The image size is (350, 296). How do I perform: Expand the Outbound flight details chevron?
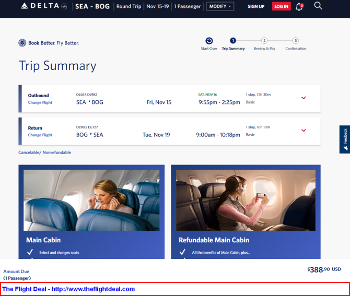pos(304,98)
